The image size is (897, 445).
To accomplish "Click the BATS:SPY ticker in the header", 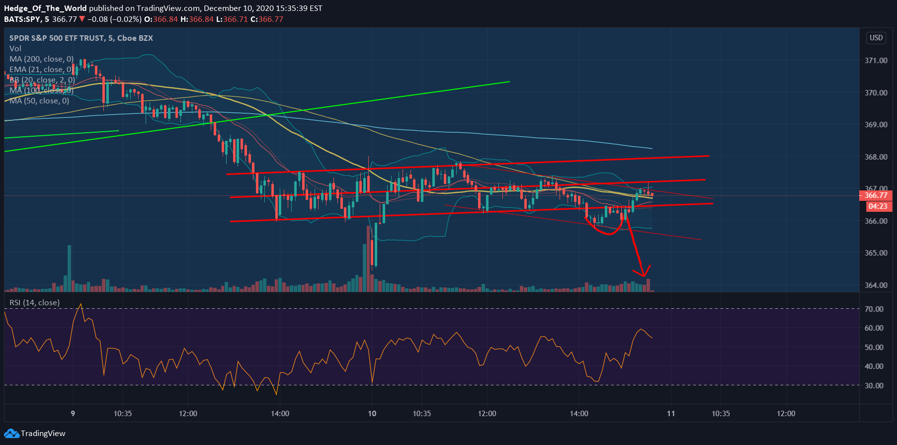I will point(22,19).
